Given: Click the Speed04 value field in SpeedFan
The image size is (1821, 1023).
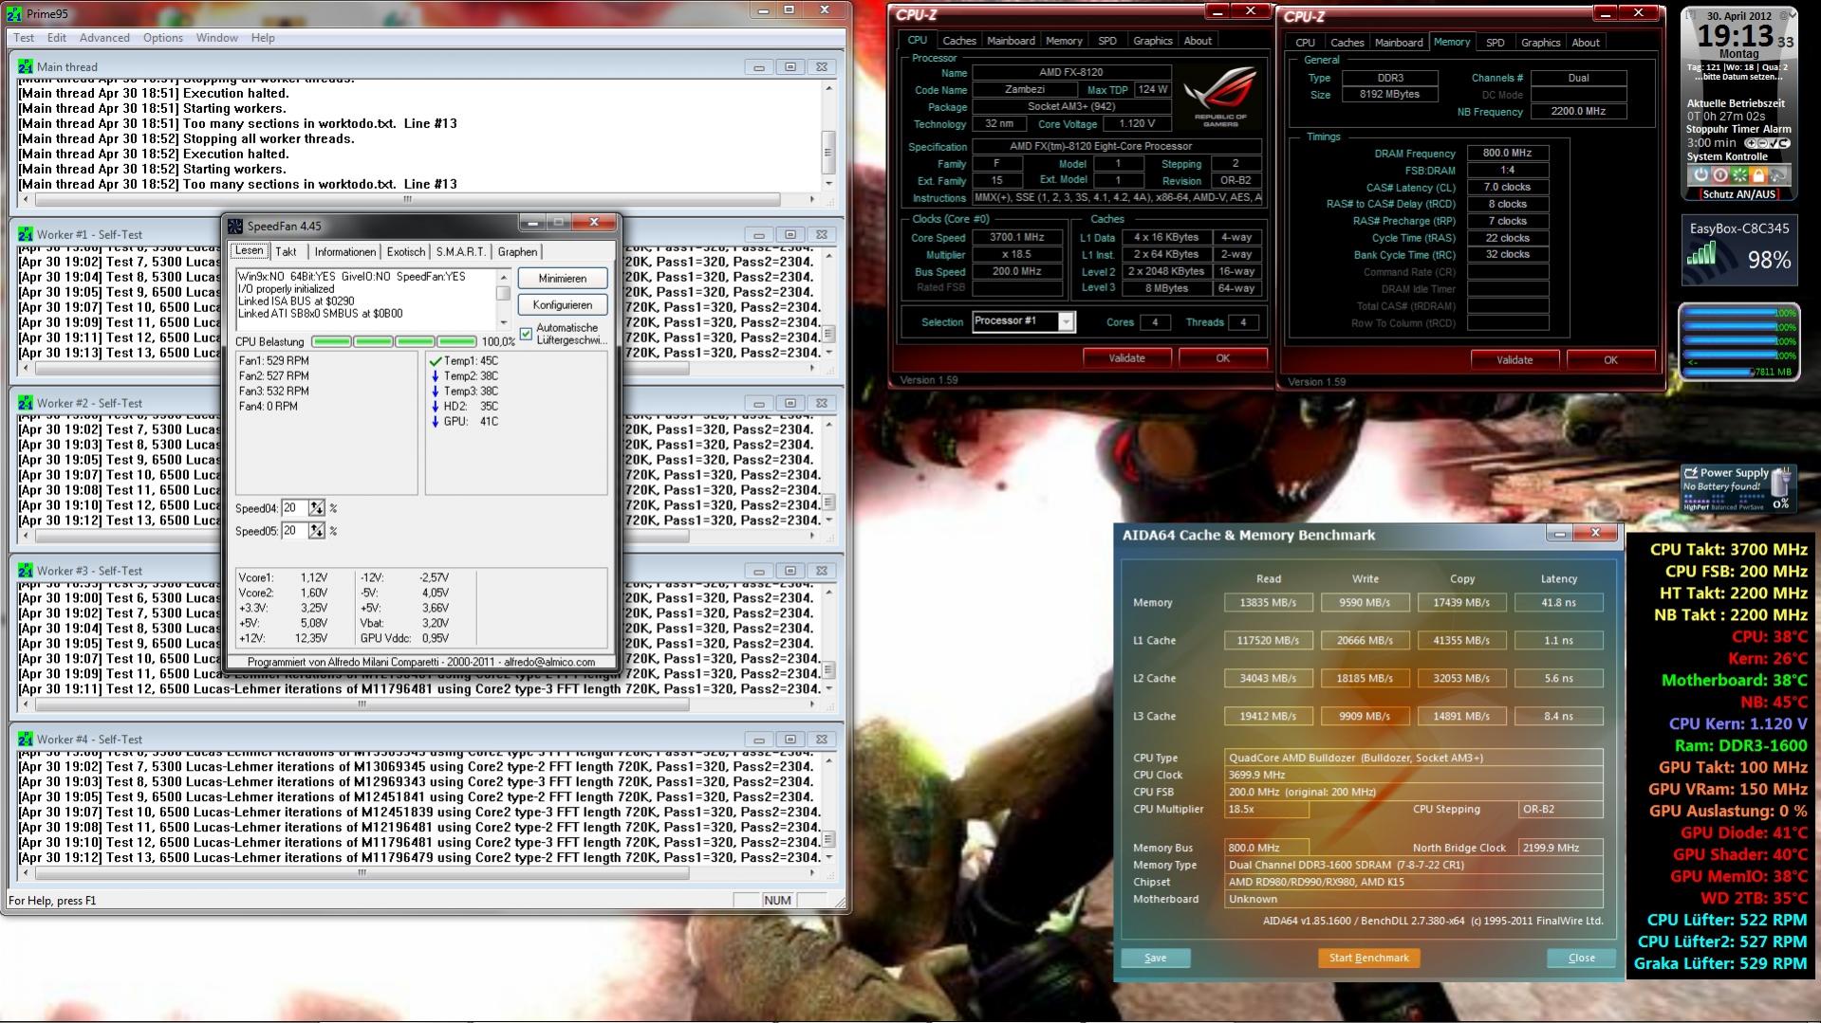Looking at the screenshot, I should [294, 508].
